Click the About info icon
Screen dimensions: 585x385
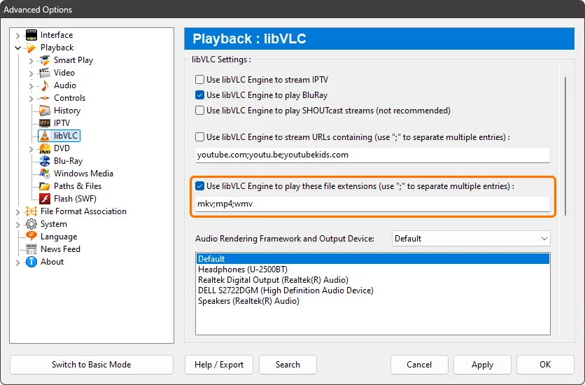point(31,262)
